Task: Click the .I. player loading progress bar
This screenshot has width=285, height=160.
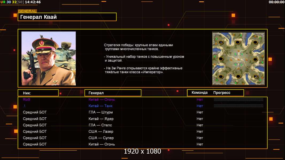Action: 238,106
